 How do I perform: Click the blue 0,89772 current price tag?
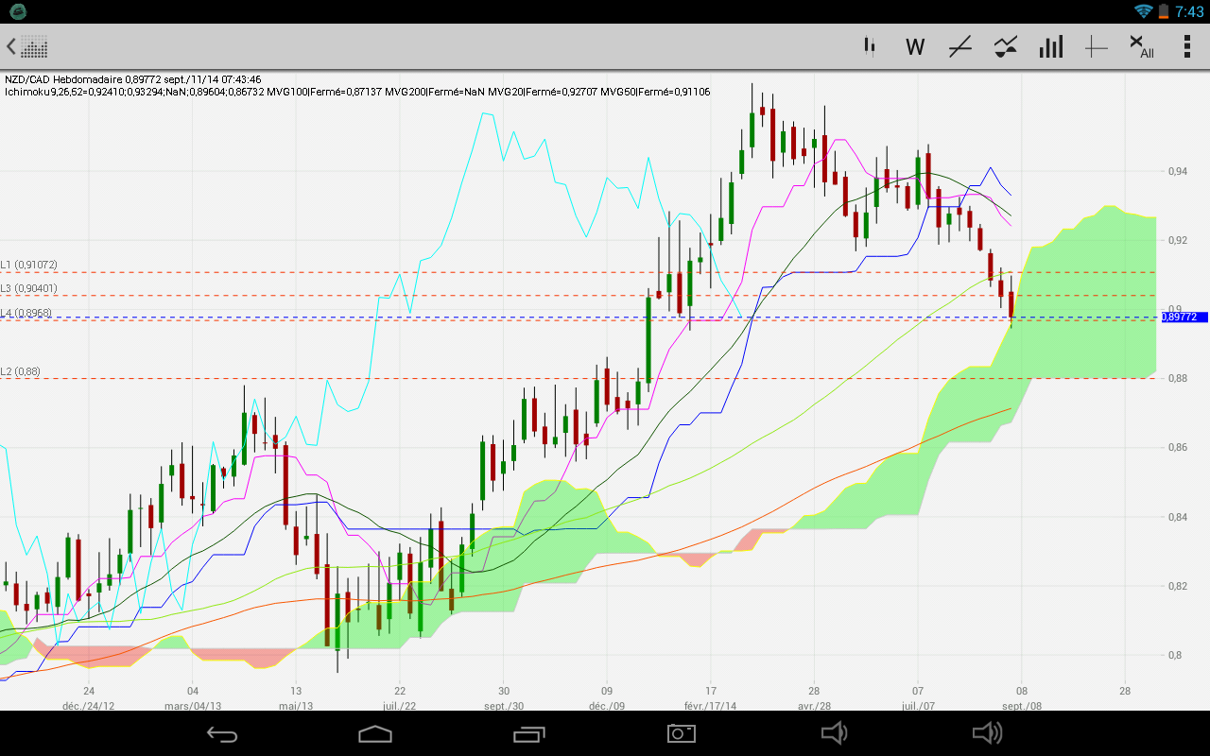(x=1182, y=318)
